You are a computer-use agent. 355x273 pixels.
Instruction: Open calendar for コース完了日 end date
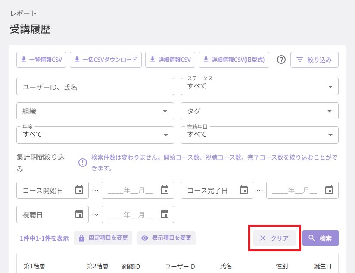[x=329, y=190]
